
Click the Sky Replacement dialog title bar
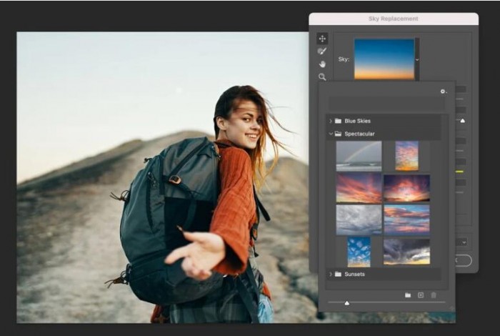(x=394, y=19)
